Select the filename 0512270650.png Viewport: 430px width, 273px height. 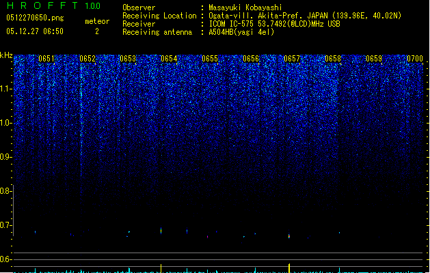coord(35,18)
